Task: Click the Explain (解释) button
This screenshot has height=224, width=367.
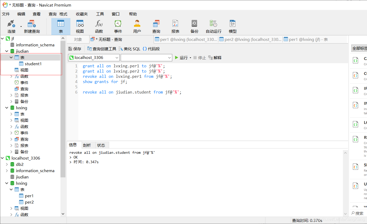Action: pyautogui.click(x=215, y=58)
